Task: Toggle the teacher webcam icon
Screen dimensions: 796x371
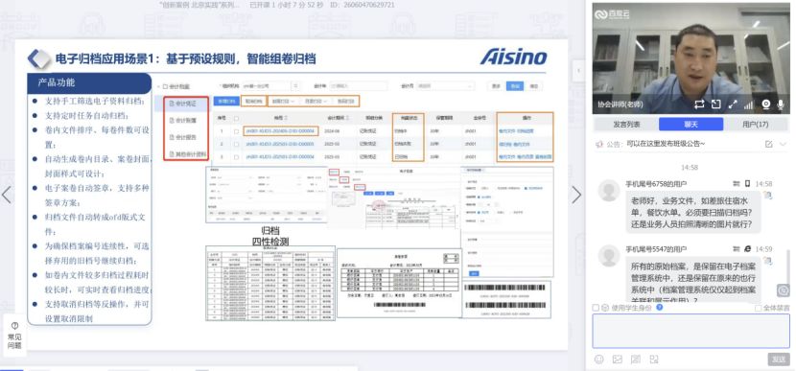Action: pyautogui.click(x=765, y=104)
